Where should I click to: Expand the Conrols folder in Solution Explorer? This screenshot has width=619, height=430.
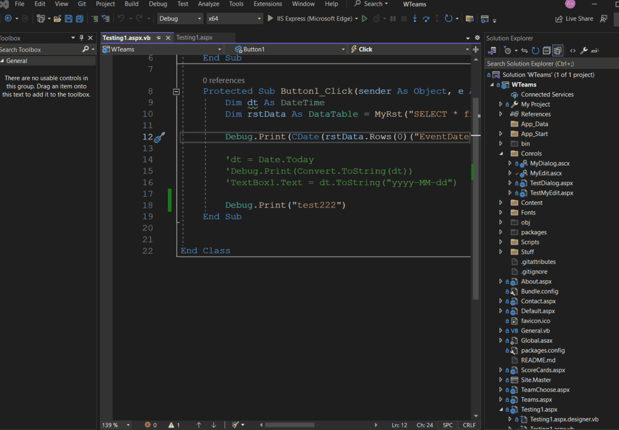[x=501, y=153]
